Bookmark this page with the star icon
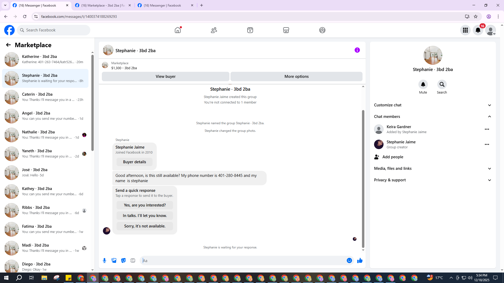Screen dimensions: 504x283 pyautogui.click(x=476, y=17)
